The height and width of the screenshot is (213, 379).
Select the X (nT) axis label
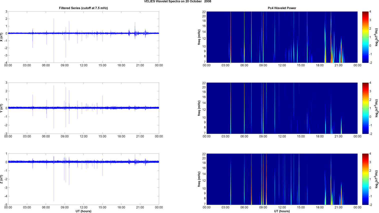pos(2,37)
